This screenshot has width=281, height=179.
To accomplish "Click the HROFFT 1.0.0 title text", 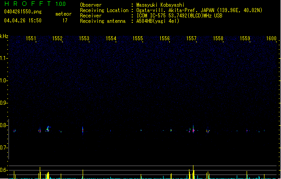I will [x=35, y=4].
